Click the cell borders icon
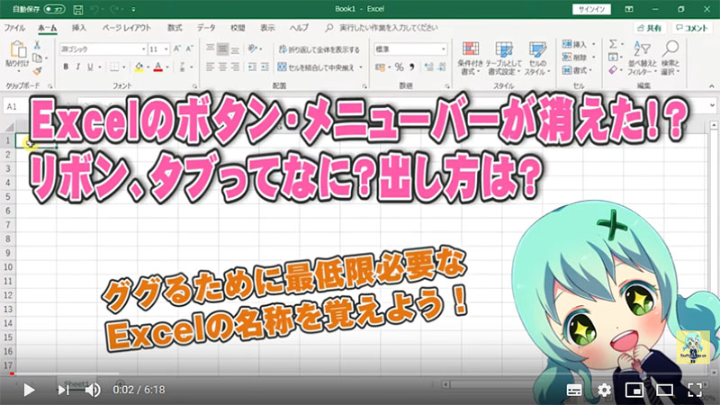Viewport: 720px width, 405px height. click(x=114, y=67)
